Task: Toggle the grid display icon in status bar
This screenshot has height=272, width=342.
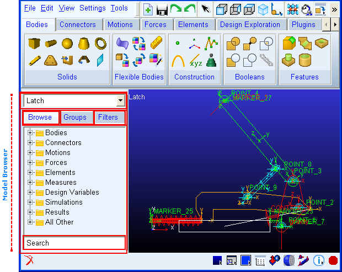Action: [260, 260]
